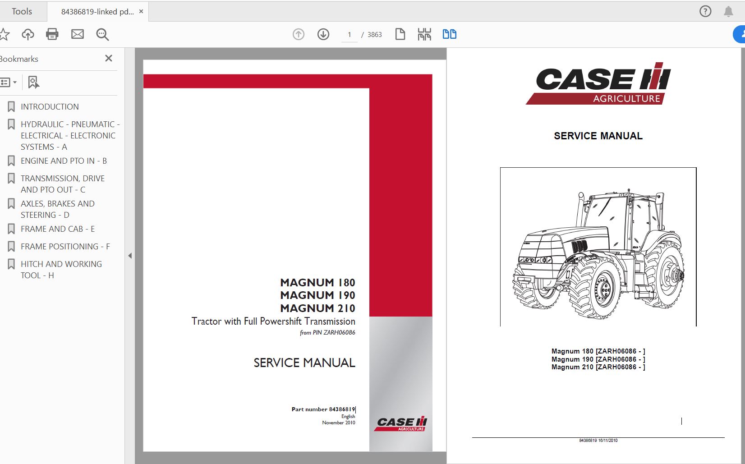
Task: Close the Bookmarks panel
Action: [x=109, y=58]
